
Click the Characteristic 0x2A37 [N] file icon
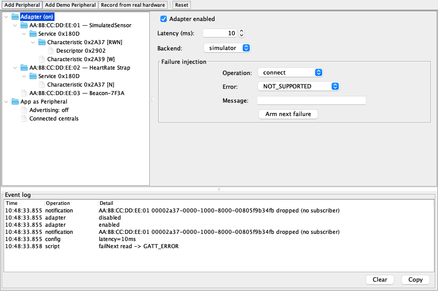42,84
